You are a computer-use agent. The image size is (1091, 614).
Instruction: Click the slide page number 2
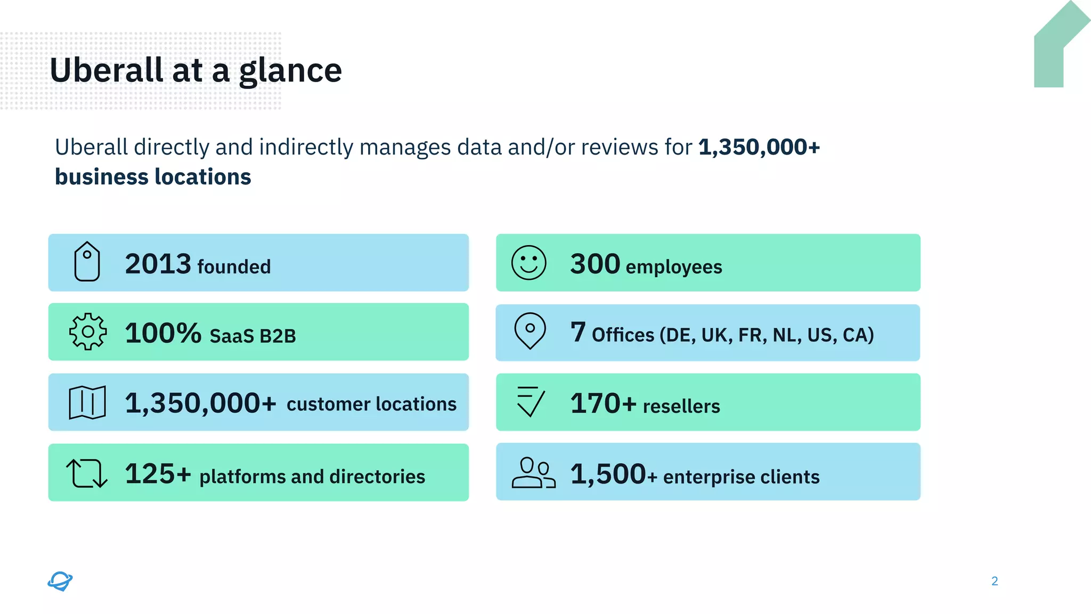tap(995, 581)
